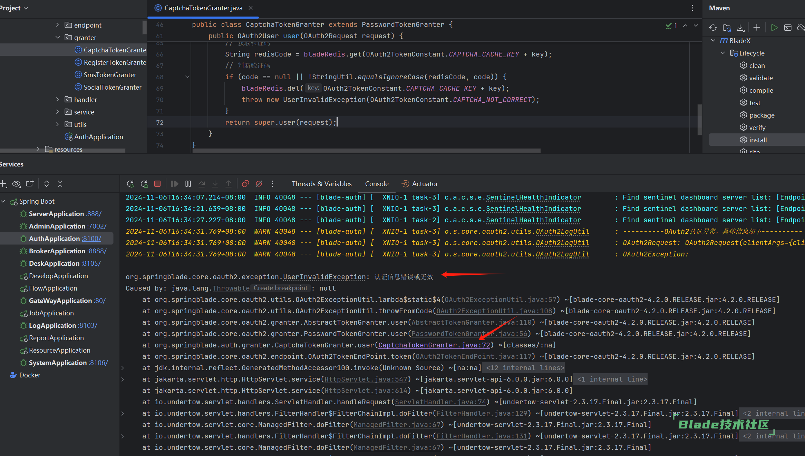Select AuthApplication in project tree
This screenshot has height=456, width=805.
pos(98,137)
